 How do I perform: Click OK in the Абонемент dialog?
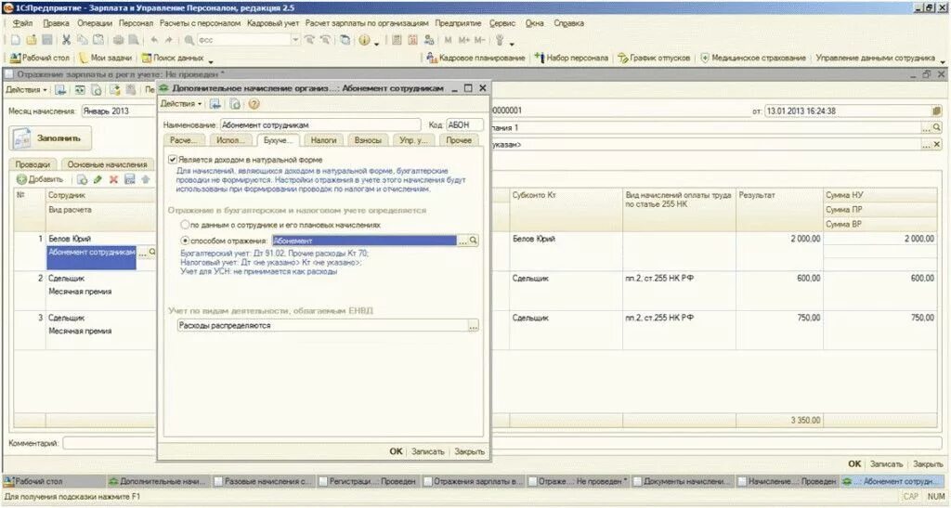pos(396,451)
